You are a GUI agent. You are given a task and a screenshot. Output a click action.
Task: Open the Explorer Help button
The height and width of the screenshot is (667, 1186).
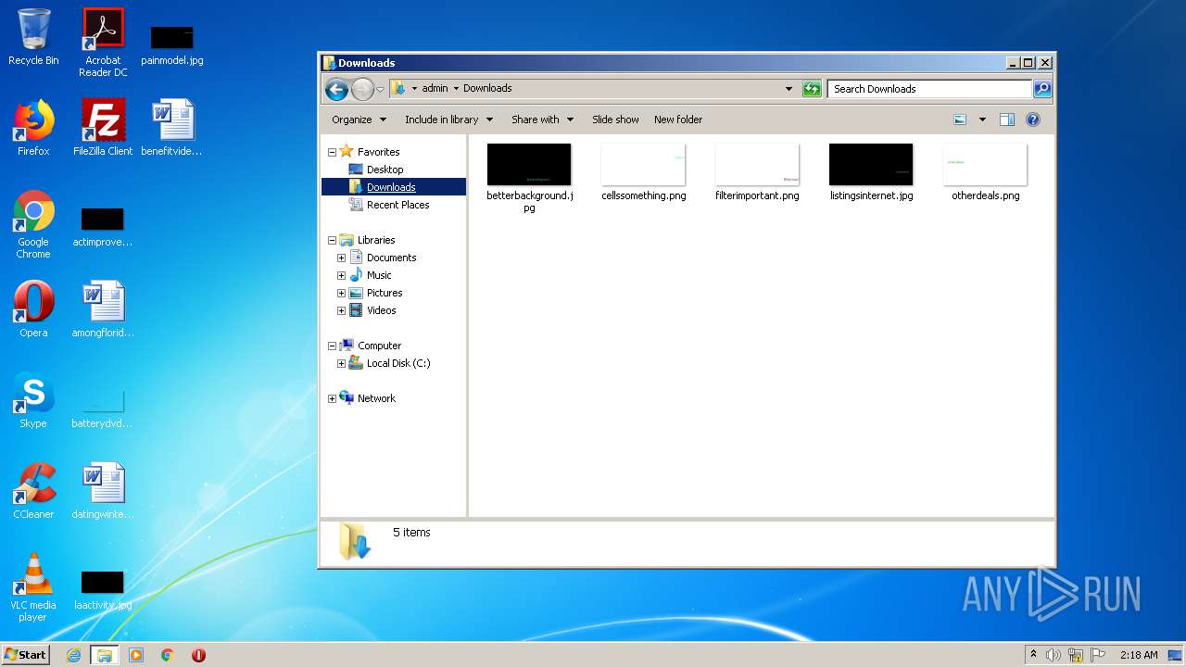coord(1033,120)
